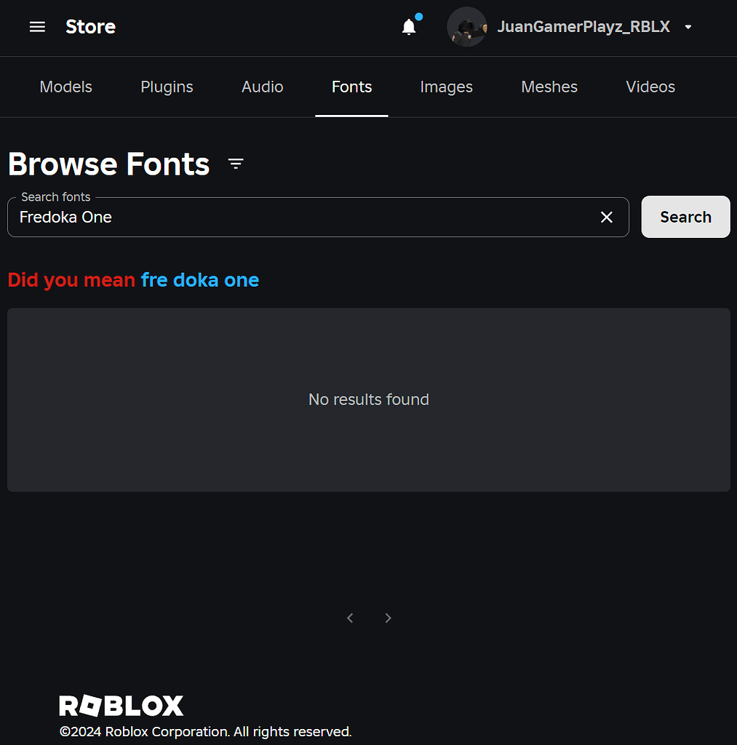Open the Audio section
Screen dimensions: 737x745
(262, 87)
